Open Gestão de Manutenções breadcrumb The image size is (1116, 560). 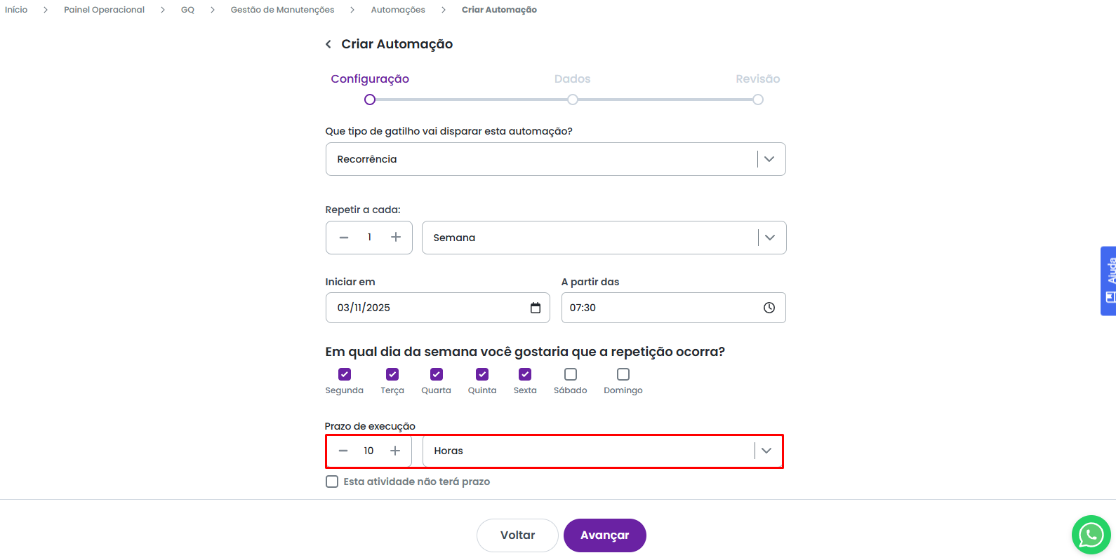282,10
